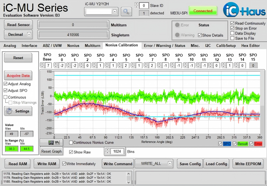
Task: Click the Warning status indicator LED
Action: pos(177,35)
